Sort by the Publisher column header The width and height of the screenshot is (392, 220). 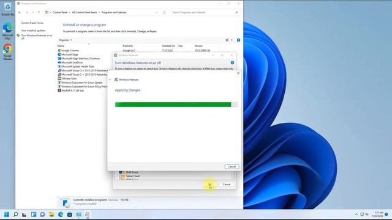pyautogui.click(x=128, y=46)
